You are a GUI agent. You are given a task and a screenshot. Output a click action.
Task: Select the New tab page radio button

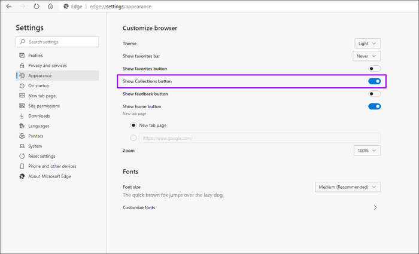click(x=133, y=125)
